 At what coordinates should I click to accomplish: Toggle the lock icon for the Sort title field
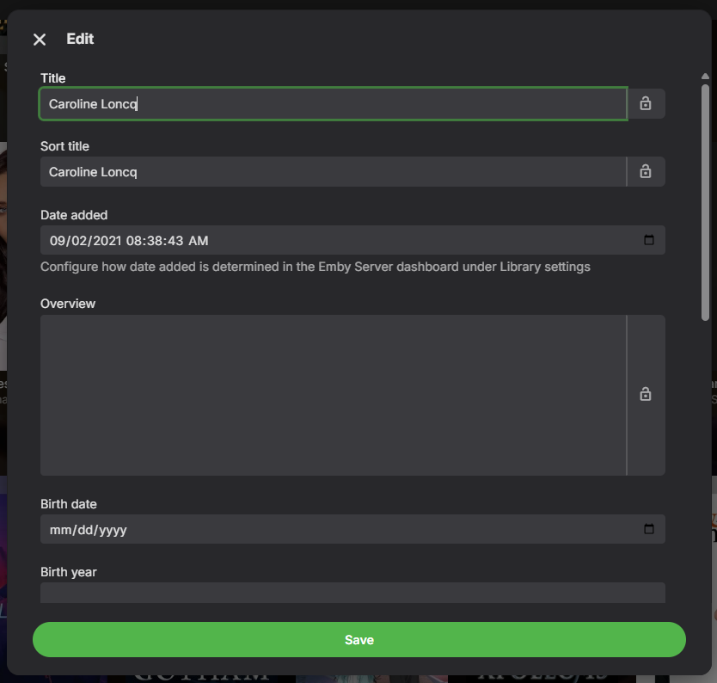coord(645,171)
